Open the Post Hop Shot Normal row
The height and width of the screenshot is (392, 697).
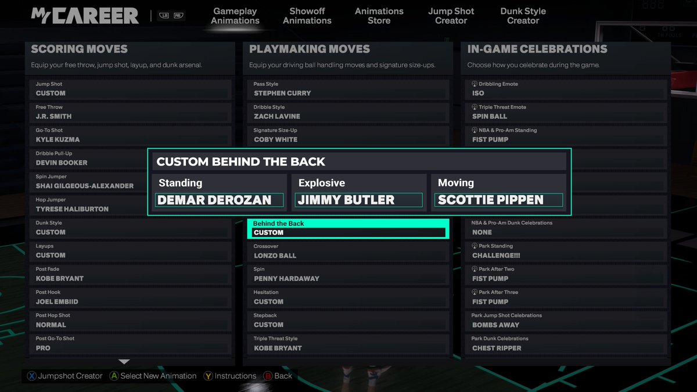tap(131, 321)
